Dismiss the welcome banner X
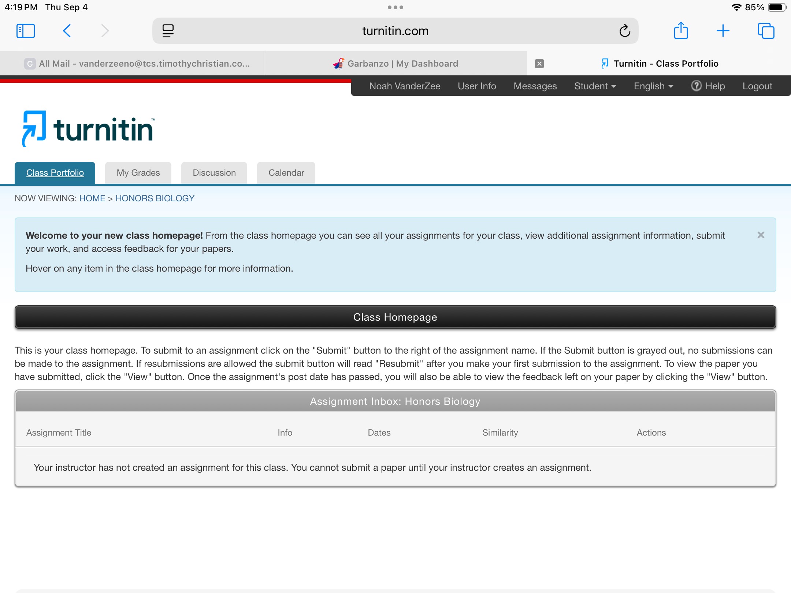This screenshot has height=593, width=791. 761,235
